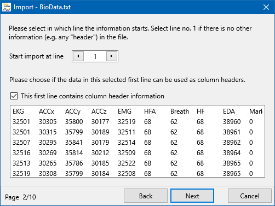Click the ACCx value 30315
The width and height of the screenshot is (275, 206).
[x=48, y=132]
